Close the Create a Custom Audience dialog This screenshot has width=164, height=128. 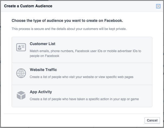pyautogui.click(x=158, y=6)
